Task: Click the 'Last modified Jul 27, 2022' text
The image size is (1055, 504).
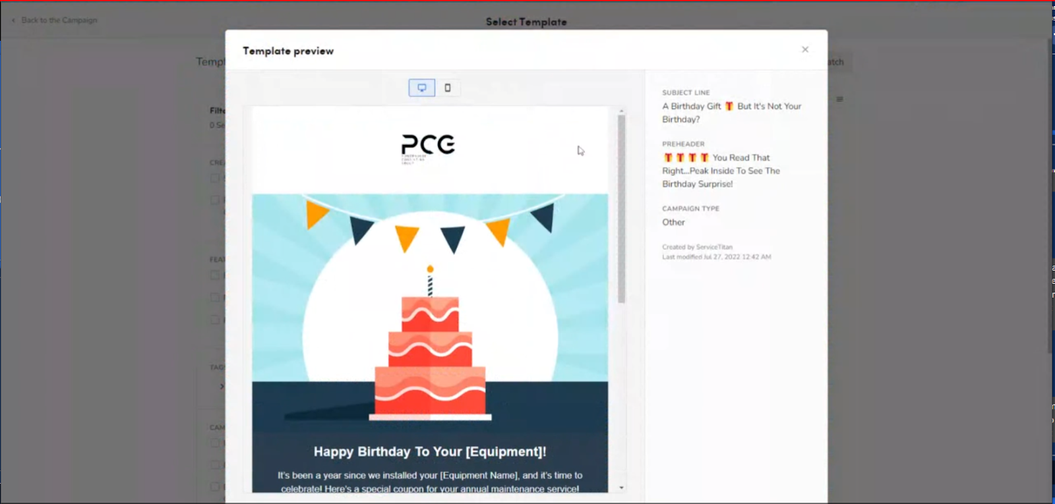Action: point(716,257)
